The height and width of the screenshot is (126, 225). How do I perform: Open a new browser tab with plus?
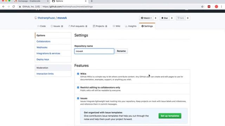pyautogui.click(x=92, y=1)
